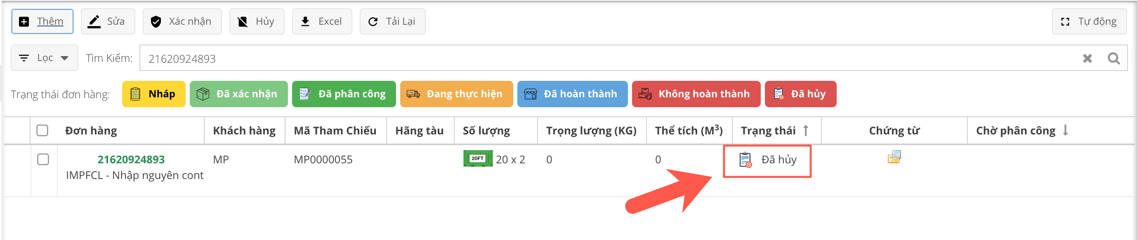Tick the select-all header checkbox

tap(42, 131)
